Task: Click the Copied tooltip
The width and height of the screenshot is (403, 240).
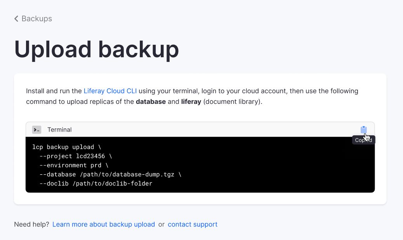Action: (x=363, y=140)
